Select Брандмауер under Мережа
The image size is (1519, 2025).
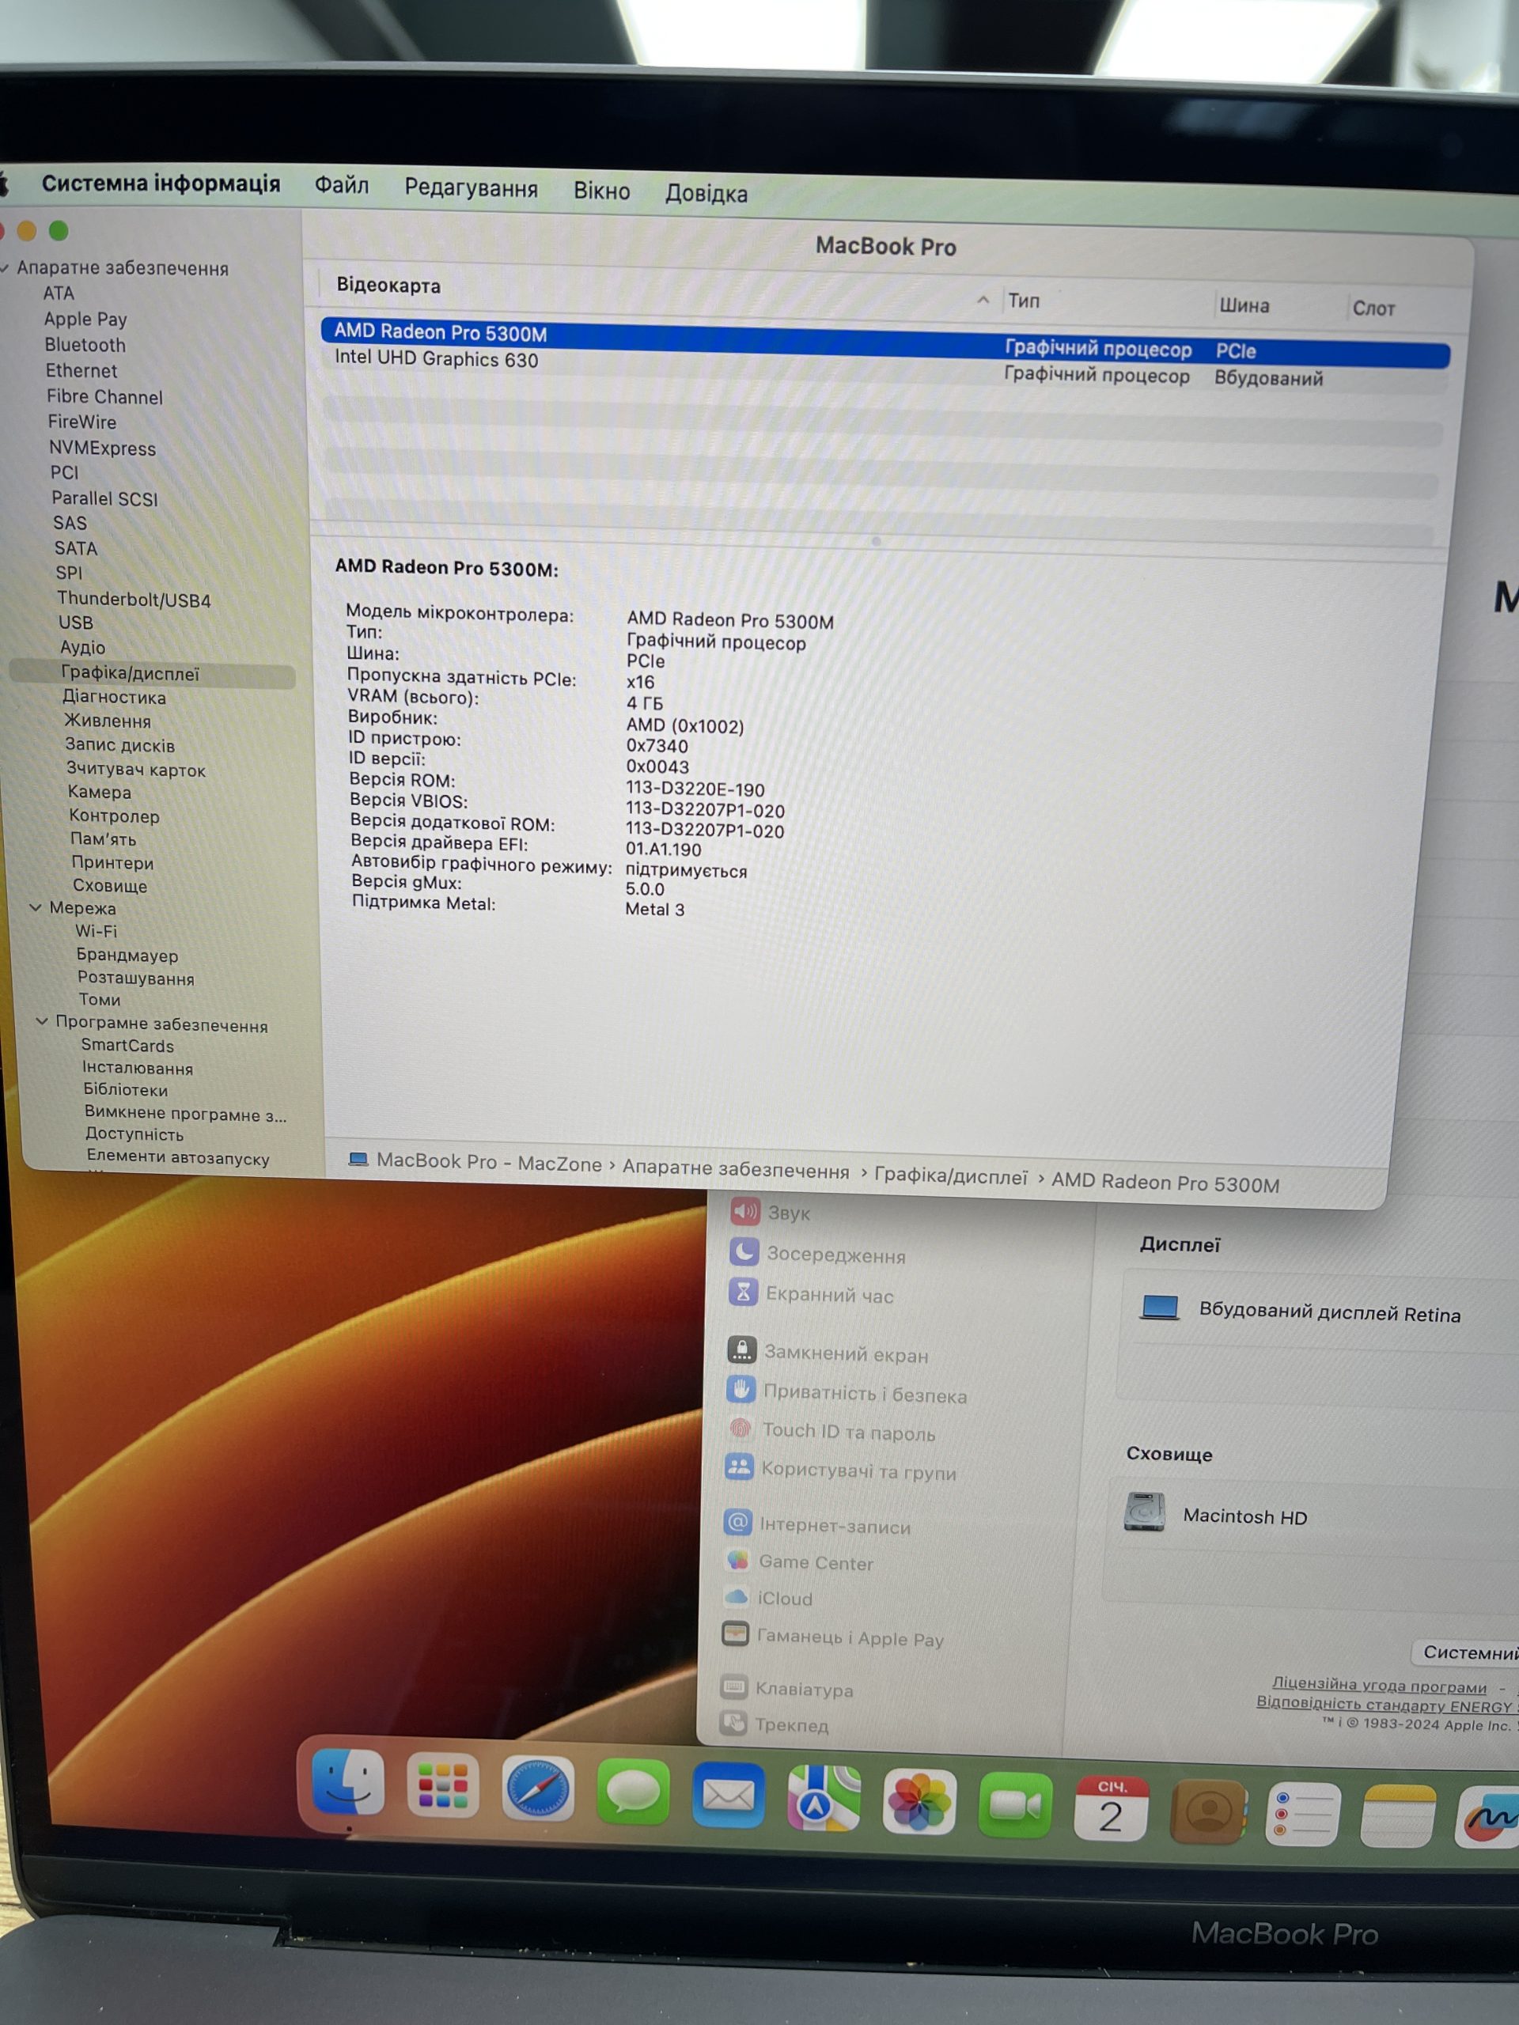point(127,955)
